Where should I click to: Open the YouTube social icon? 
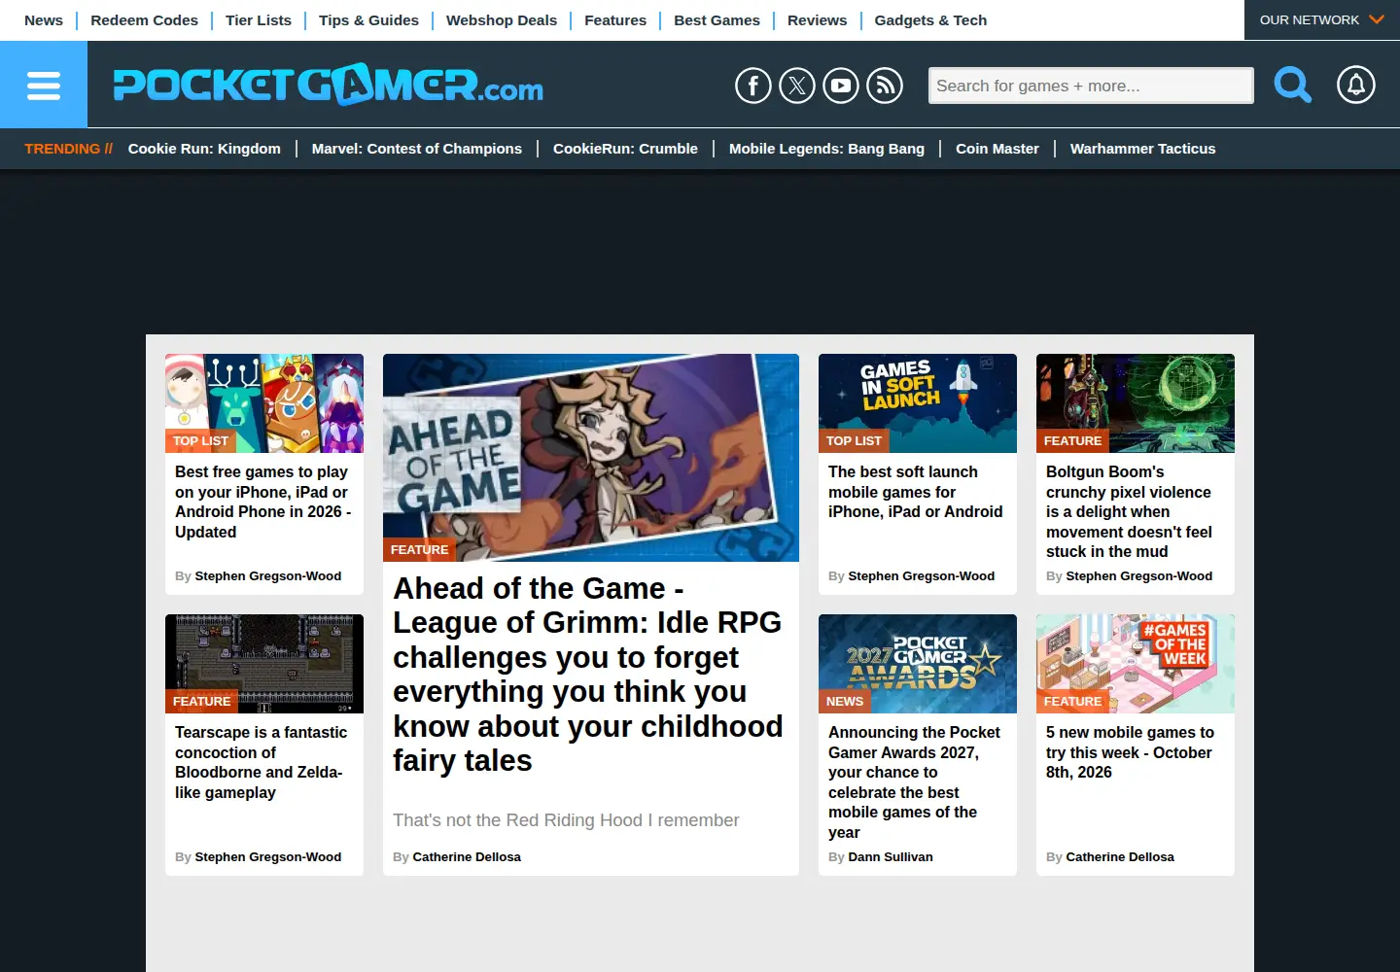[x=841, y=86]
